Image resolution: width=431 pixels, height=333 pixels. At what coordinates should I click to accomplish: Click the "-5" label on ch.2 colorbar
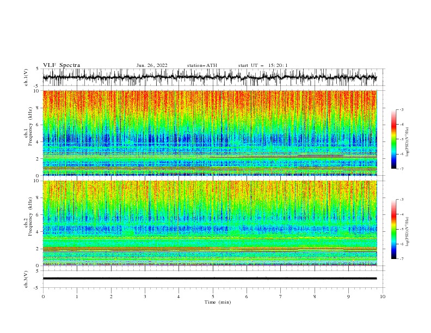point(402,229)
